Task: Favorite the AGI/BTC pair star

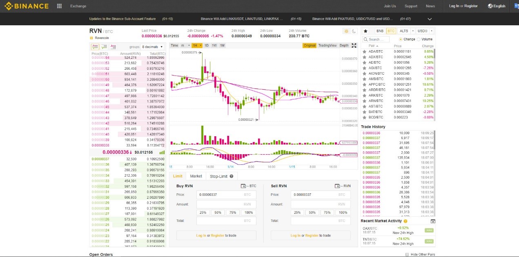Action: [364, 68]
